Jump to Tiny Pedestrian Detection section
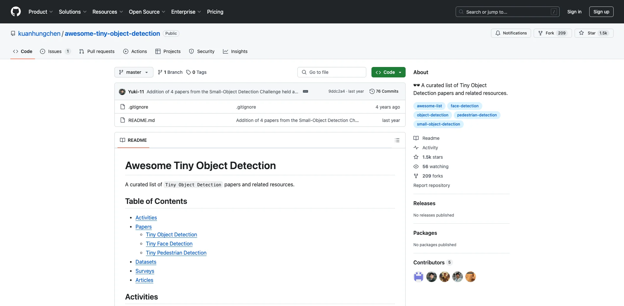The image size is (624, 306). click(176, 253)
